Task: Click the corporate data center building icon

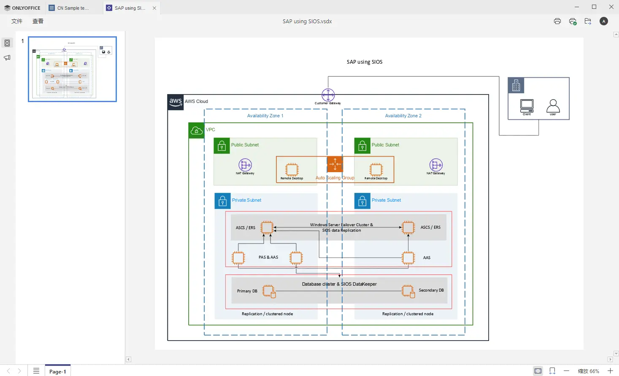Action: tap(516, 85)
